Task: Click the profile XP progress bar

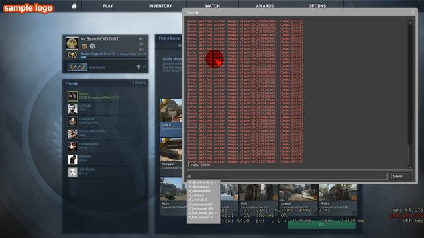Action: [113, 58]
